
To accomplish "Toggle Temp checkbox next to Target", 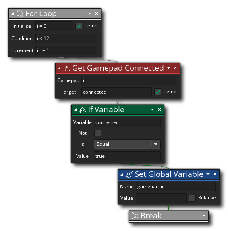I will pos(158,92).
